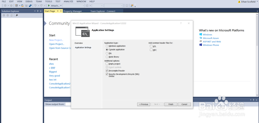Uncheck the Security Development Lifecycle checks box
259x123 pixels.
(x=107, y=74)
